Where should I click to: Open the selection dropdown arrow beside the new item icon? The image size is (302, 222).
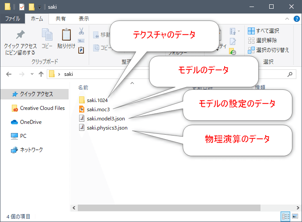pos(239,31)
